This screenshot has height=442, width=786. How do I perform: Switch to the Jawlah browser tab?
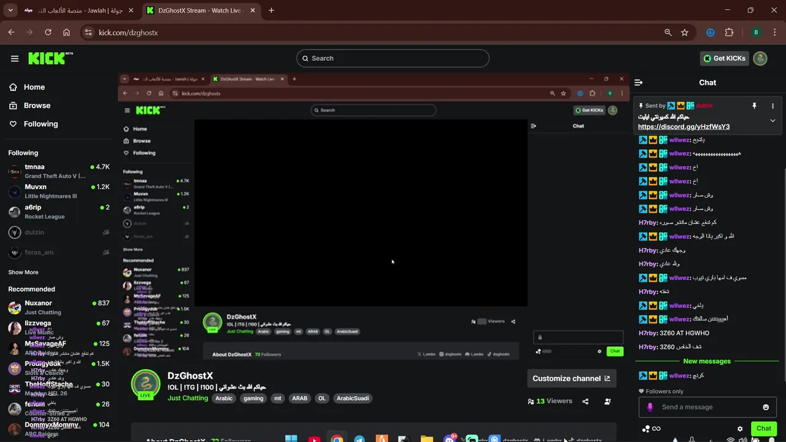click(x=80, y=10)
